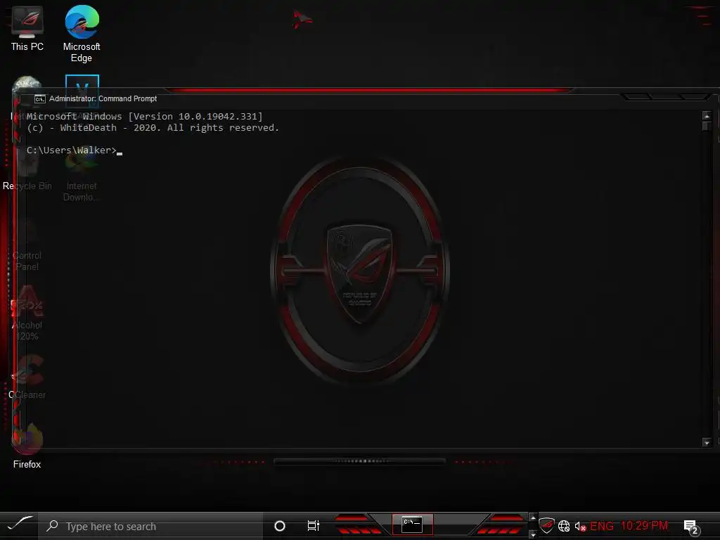Click search magnifier icon in taskbar
720x540 pixels.
[x=52, y=526]
